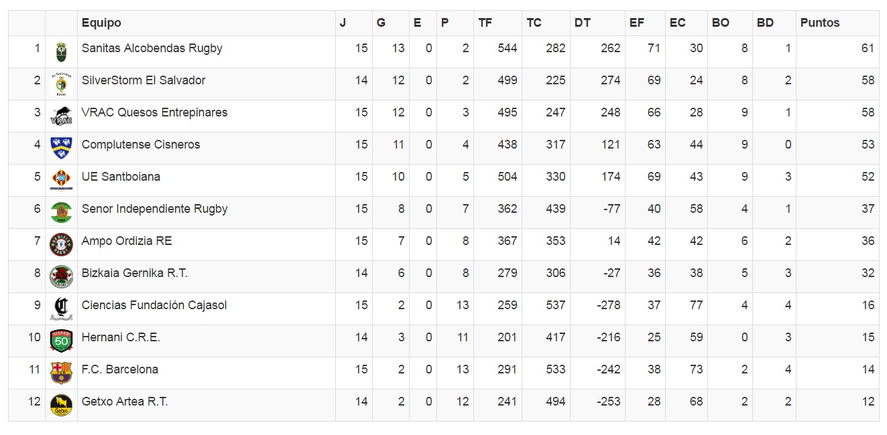Open the Sanitas Alcobendas Rugby team name
This screenshot has height=435, width=887.
[x=152, y=48]
